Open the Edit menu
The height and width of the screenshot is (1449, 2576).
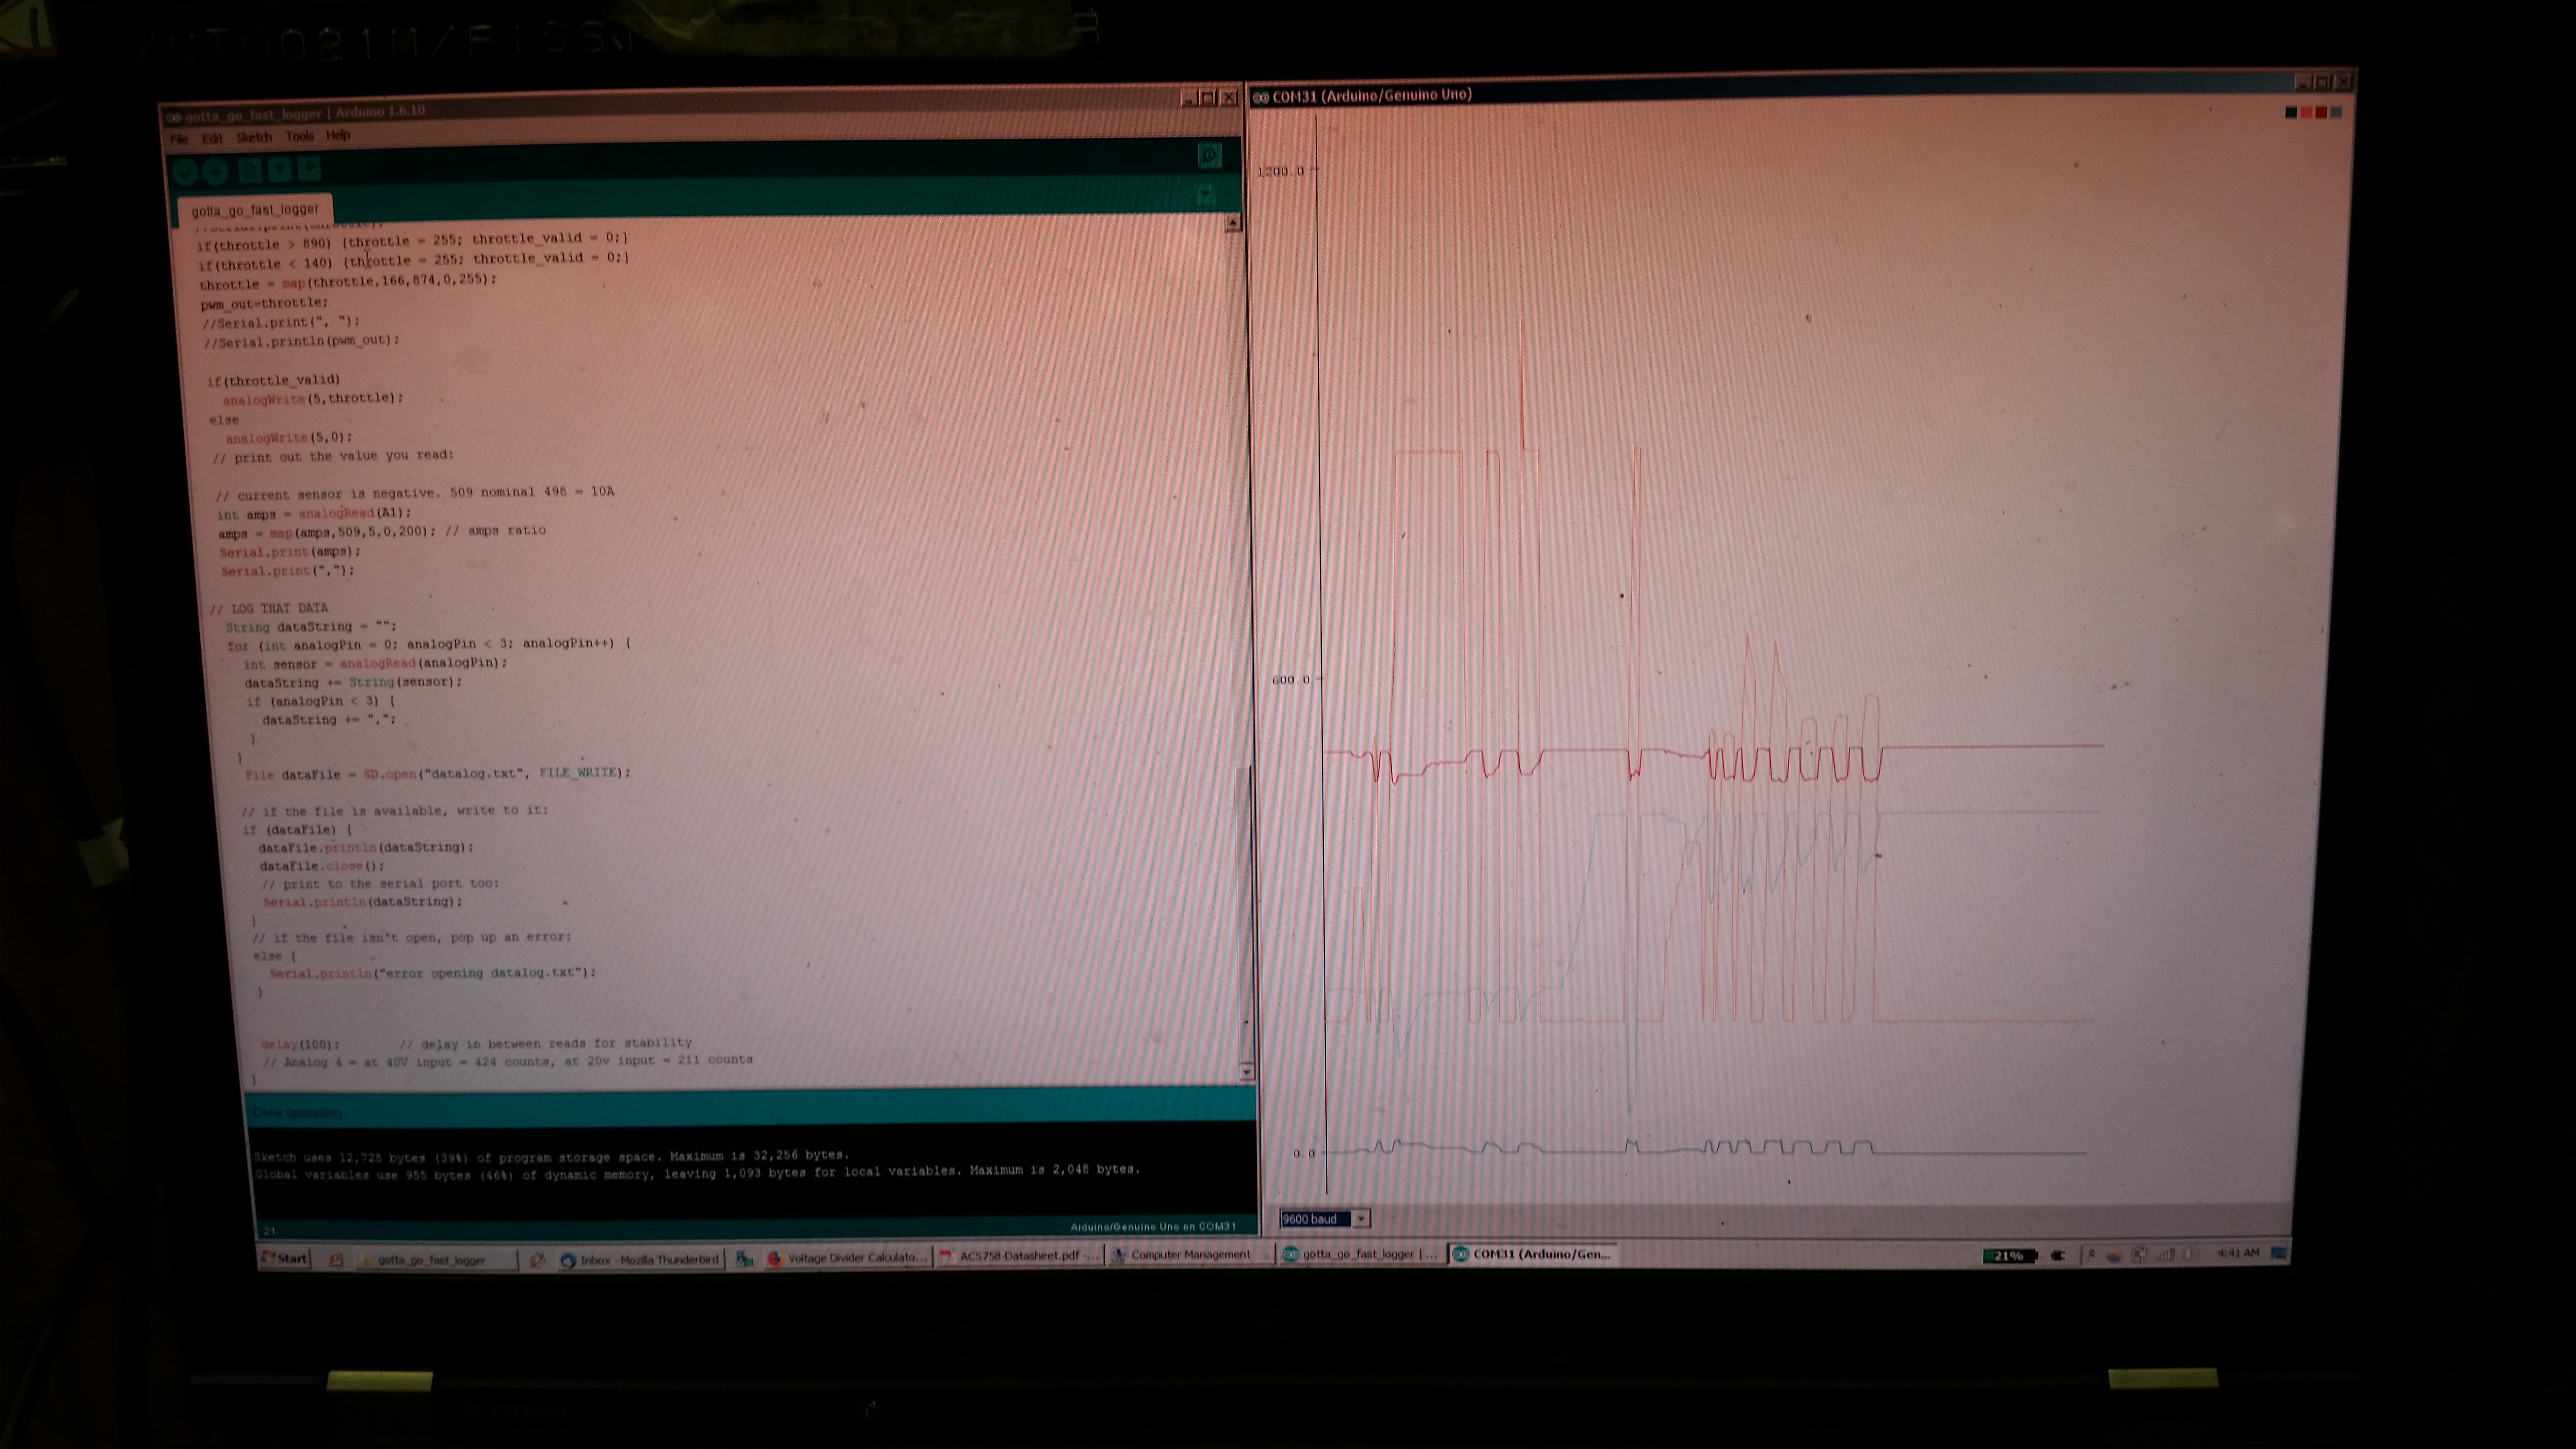(x=212, y=138)
